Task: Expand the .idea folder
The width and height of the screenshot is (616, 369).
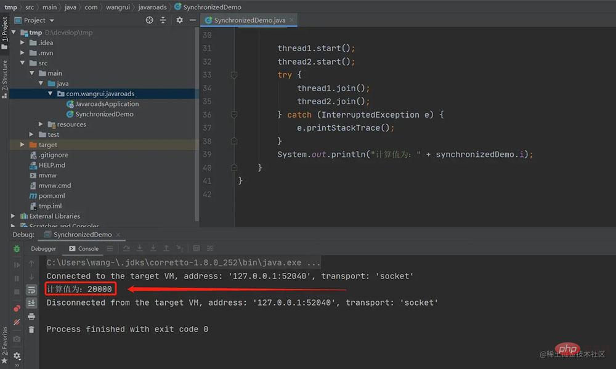Action: pyautogui.click(x=22, y=43)
